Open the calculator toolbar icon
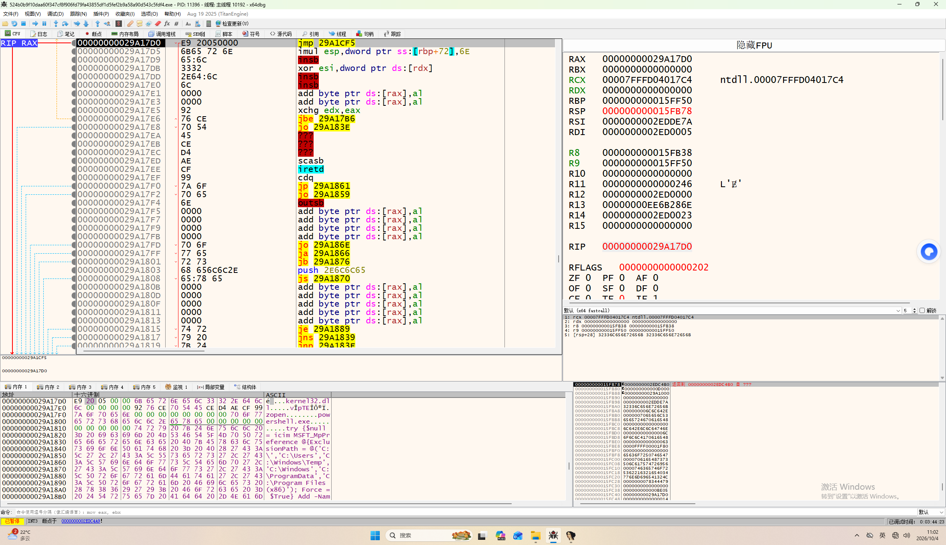Screen dimensions: 946x545 pyautogui.click(x=209, y=24)
